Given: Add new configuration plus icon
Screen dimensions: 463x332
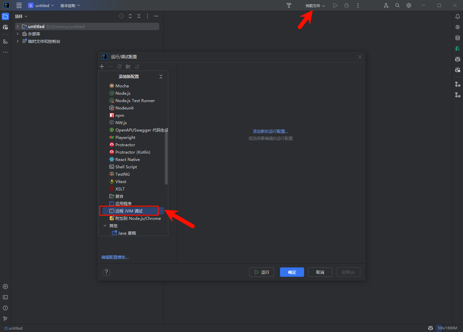Looking at the screenshot, I should pyautogui.click(x=102, y=67).
